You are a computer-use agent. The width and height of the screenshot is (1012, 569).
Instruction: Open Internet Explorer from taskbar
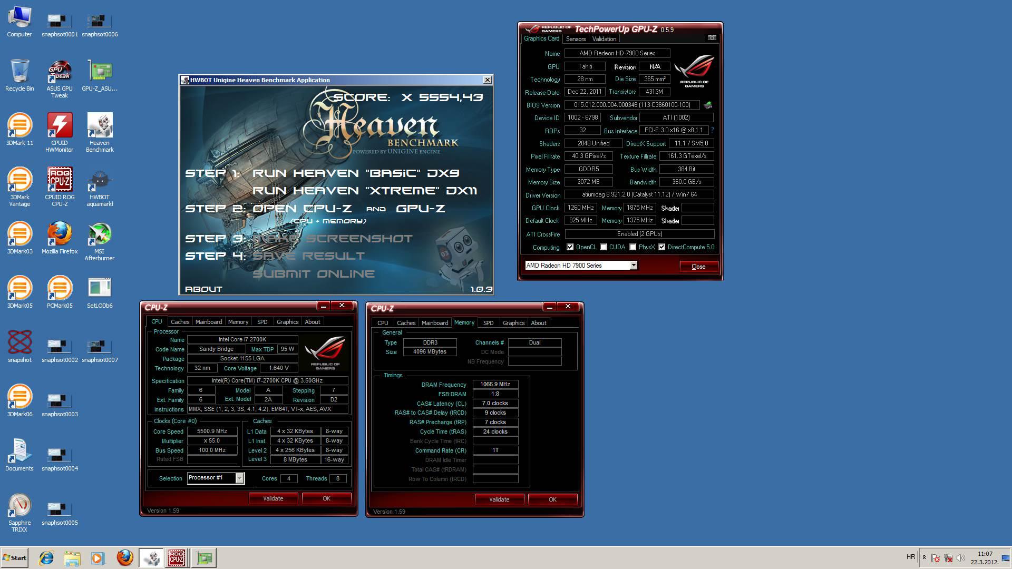tap(46, 557)
